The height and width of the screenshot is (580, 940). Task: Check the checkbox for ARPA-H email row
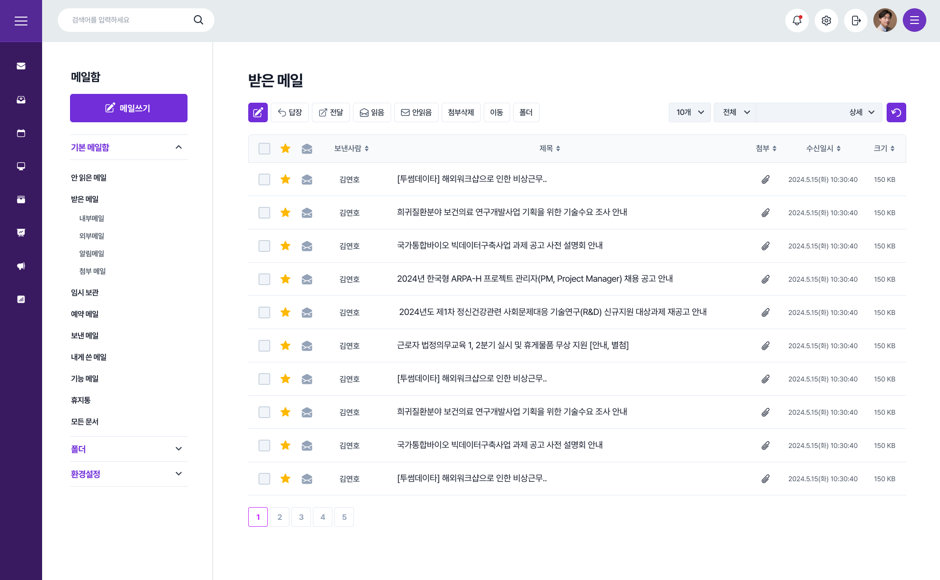(264, 279)
